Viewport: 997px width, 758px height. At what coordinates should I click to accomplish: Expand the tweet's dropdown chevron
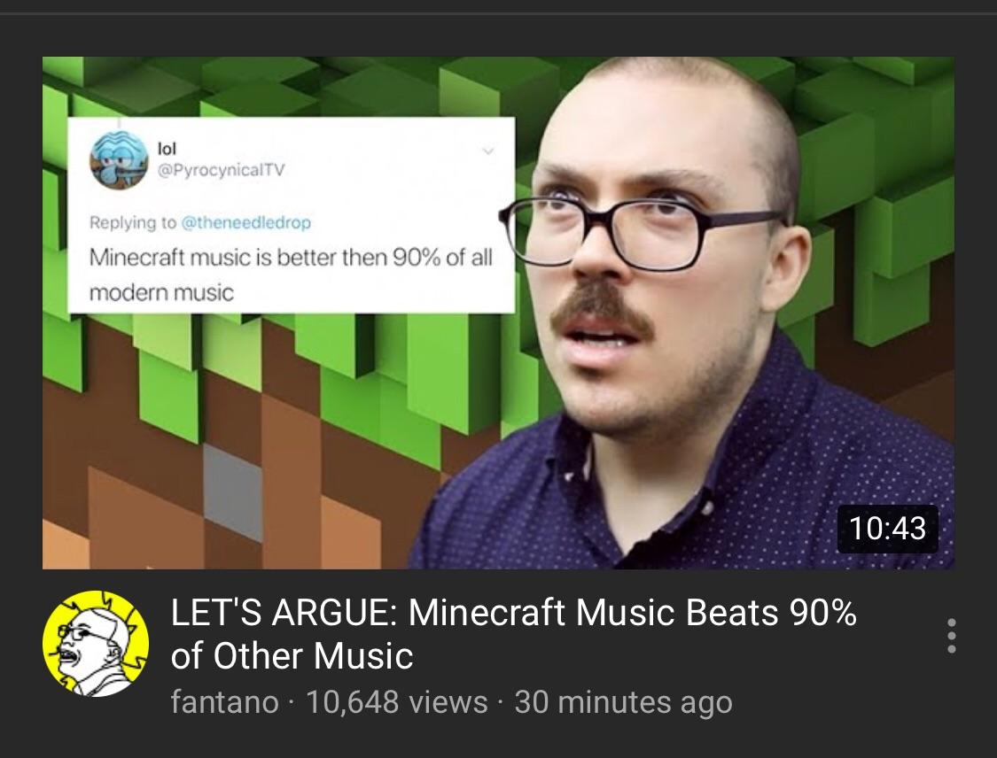tap(487, 151)
